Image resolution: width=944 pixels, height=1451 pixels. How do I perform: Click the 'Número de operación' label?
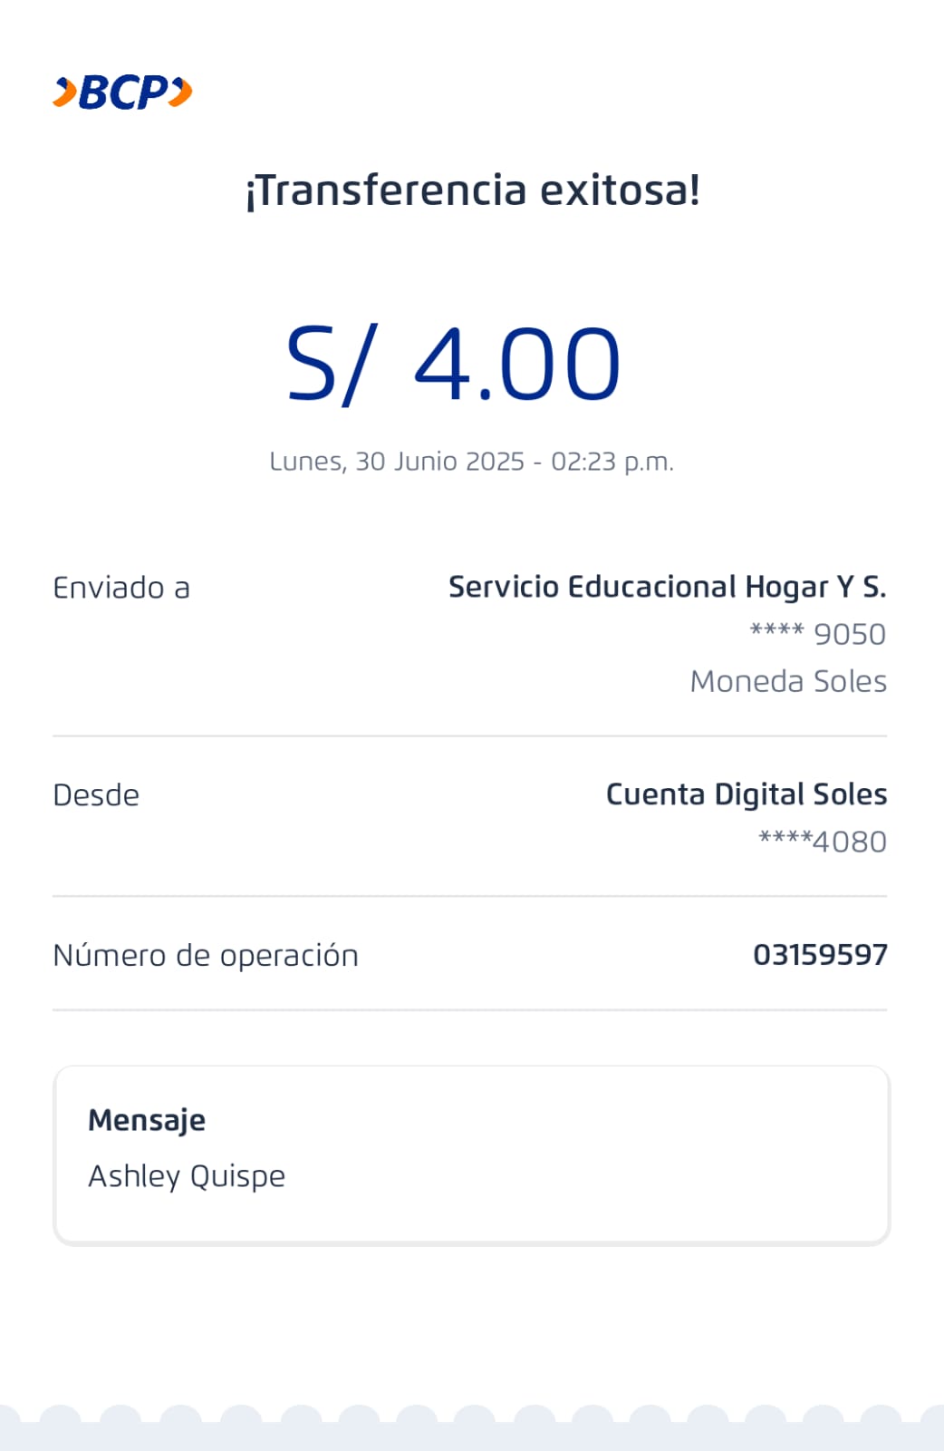206,955
